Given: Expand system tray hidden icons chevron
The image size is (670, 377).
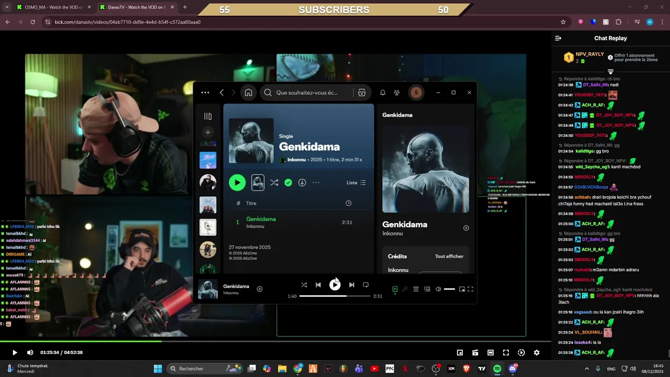Looking at the screenshot, I should 586,369.
